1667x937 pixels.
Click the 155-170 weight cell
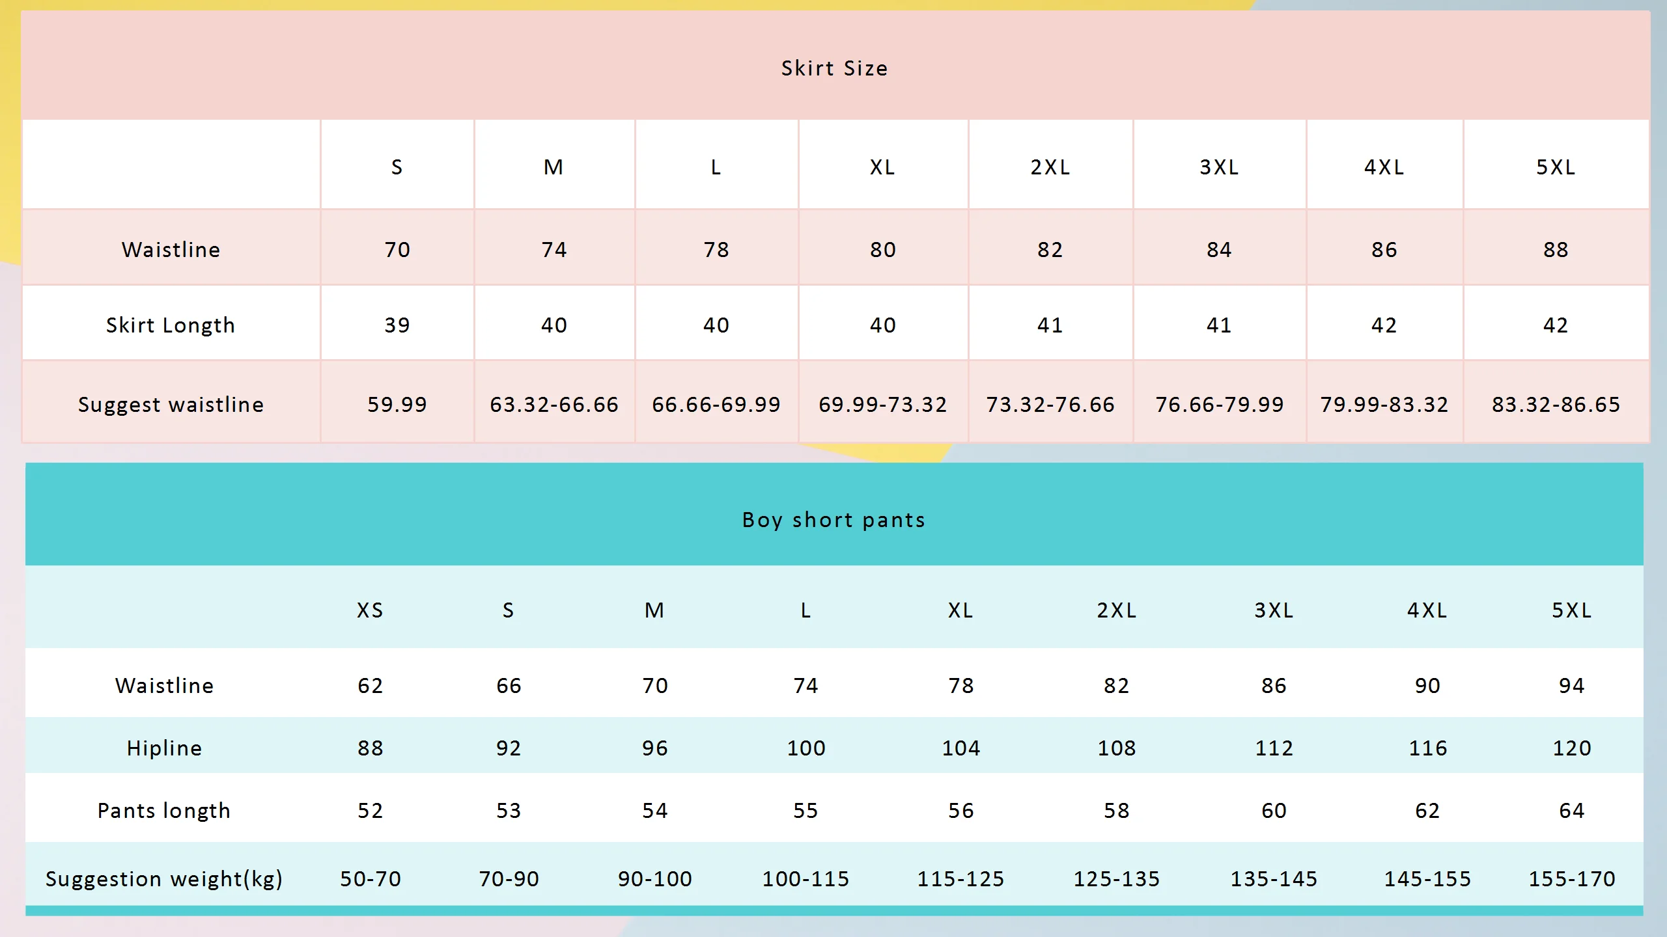pyautogui.click(x=1572, y=879)
